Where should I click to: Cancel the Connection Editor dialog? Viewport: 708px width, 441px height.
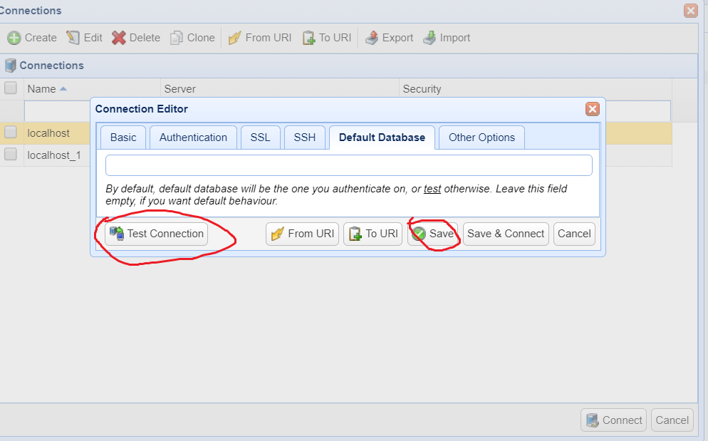pyautogui.click(x=574, y=234)
